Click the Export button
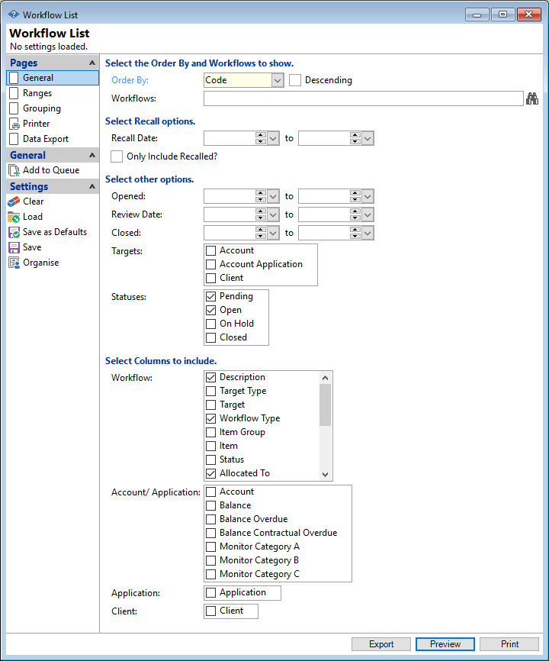 381,644
